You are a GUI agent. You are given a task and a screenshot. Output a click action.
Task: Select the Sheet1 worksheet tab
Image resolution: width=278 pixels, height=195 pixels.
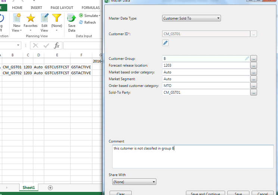point(29,188)
